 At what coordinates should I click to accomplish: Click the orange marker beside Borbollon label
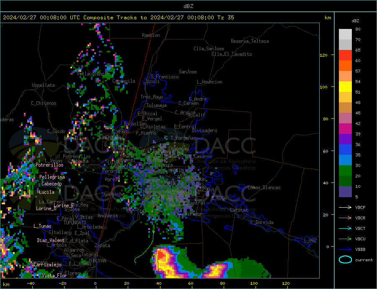click(x=127, y=127)
